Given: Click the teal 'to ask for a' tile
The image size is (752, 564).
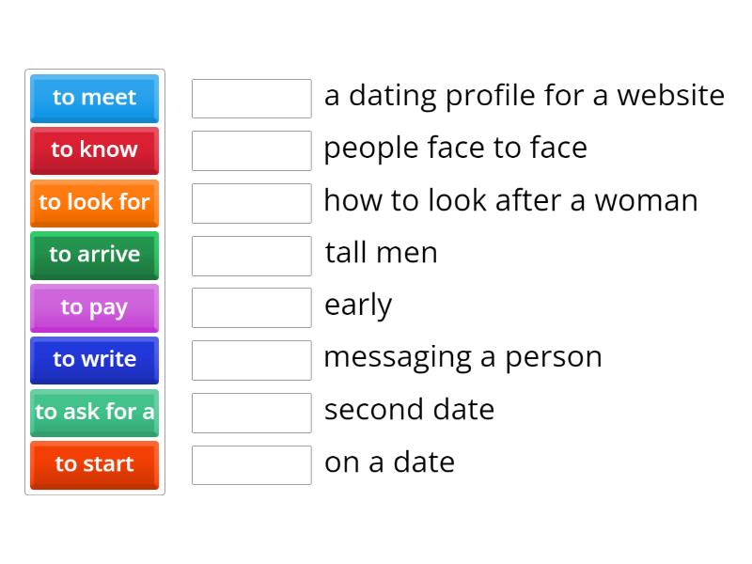Looking at the screenshot, I should tap(94, 413).
